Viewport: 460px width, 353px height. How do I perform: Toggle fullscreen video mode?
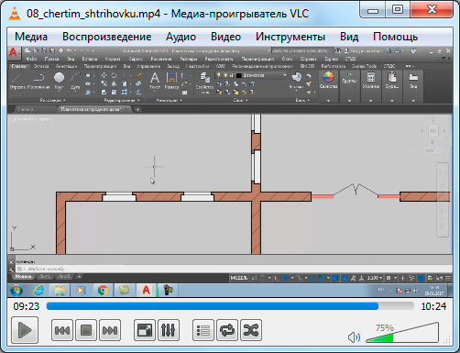click(145, 330)
